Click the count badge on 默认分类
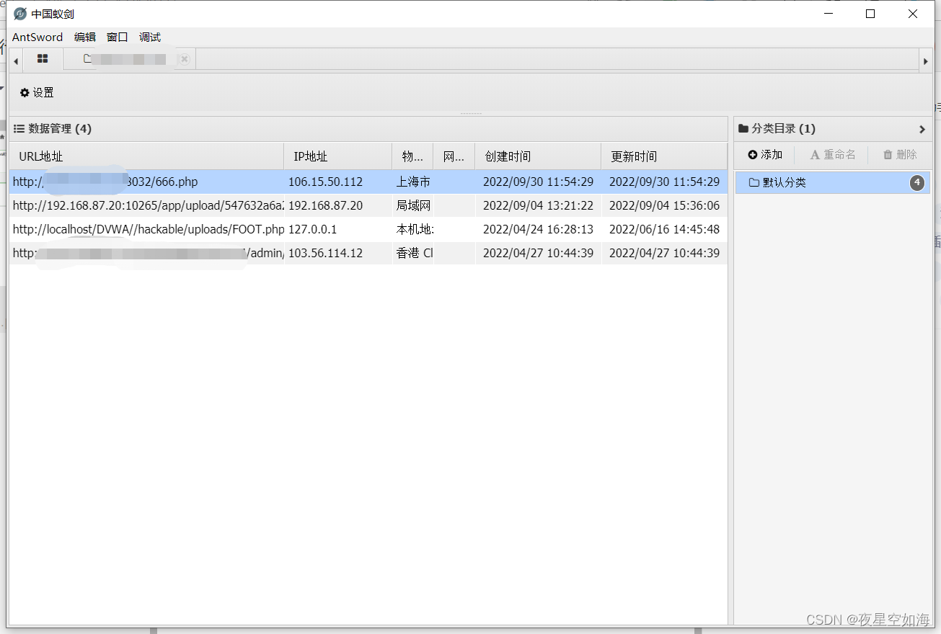Screen dimensions: 941x634 pos(916,182)
